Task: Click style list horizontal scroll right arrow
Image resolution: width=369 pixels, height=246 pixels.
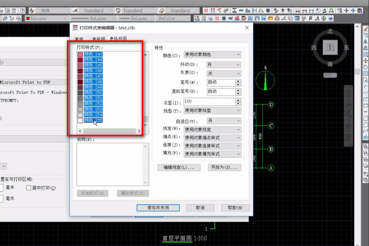Action: point(139,131)
